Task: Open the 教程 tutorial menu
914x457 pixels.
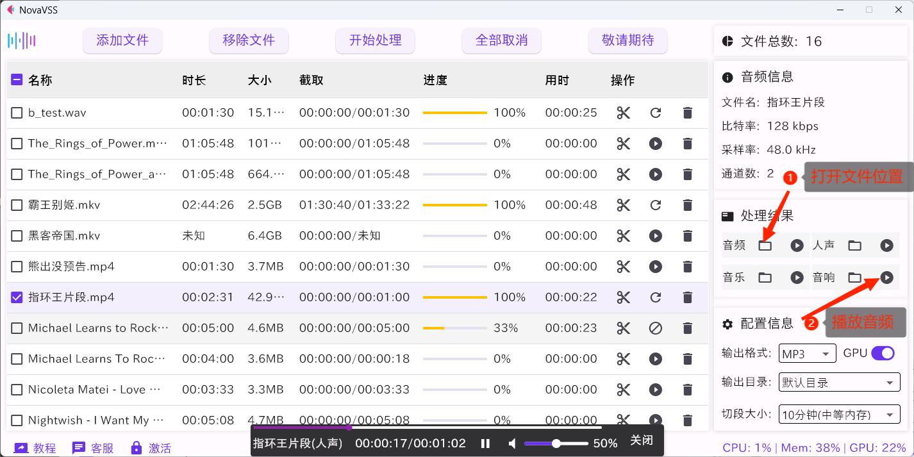Action: [x=35, y=447]
